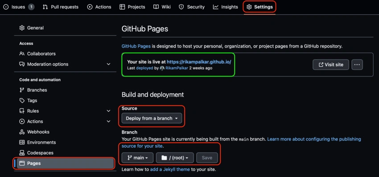
Task: Expand the sidebar Actions chevron
Action: 108,121
